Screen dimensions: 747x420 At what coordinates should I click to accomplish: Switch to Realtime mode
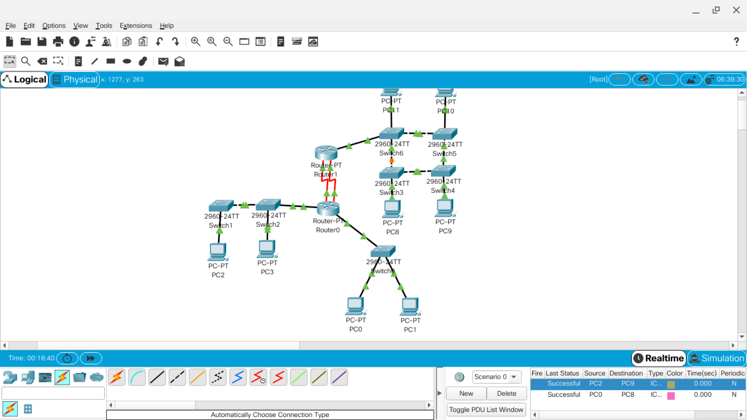[x=659, y=358]
